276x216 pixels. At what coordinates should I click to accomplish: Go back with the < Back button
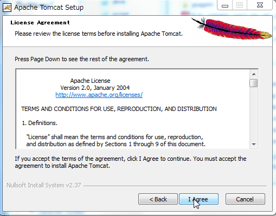(x=158, y=199)
